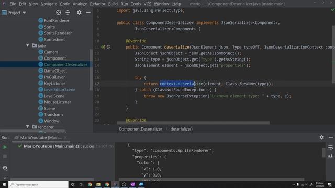335x188 pixels.
Task: Open the Build menu
Action: (x=113, y=4)
